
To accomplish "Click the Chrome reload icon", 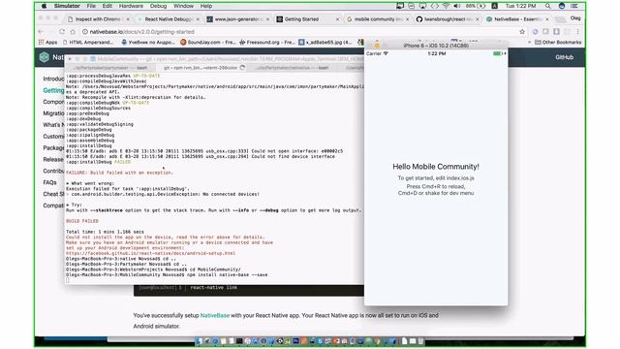I will 62,32.
